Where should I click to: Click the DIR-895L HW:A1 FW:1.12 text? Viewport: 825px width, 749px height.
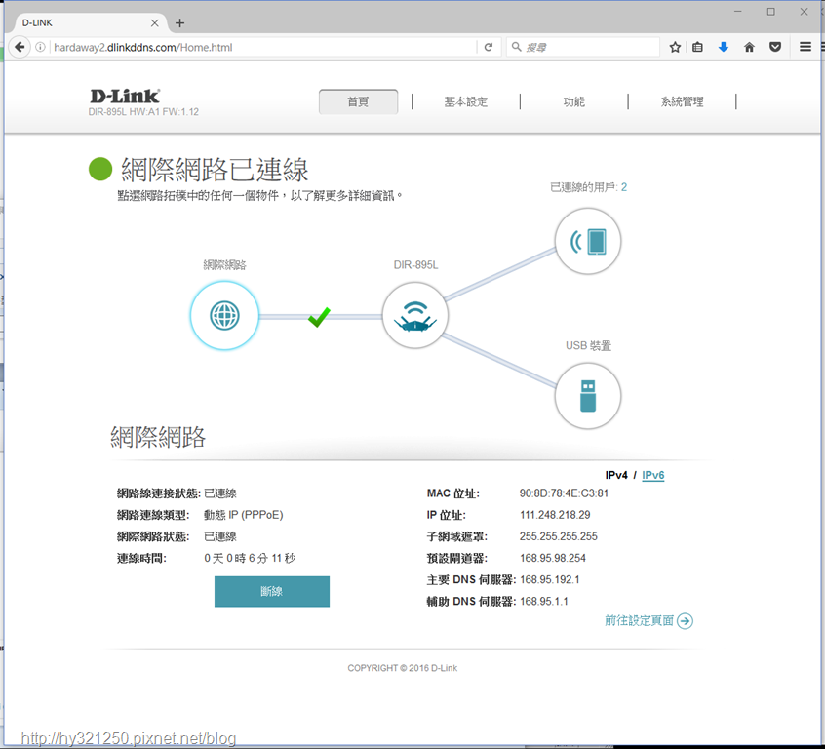click(x=143, y=111)
